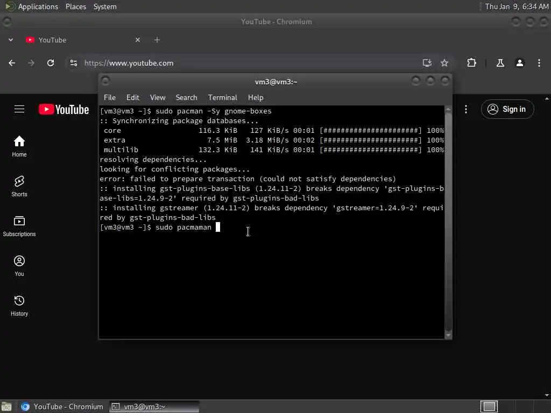Open the Terminal menu
This screenshot has width=551, height=413.
(x=222, y=97)
